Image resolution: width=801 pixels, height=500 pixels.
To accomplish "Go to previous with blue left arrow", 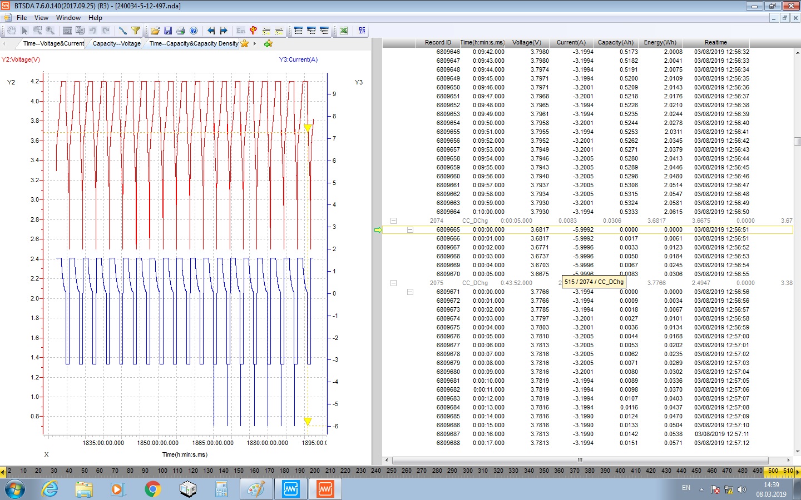I will tap(211, 31).
